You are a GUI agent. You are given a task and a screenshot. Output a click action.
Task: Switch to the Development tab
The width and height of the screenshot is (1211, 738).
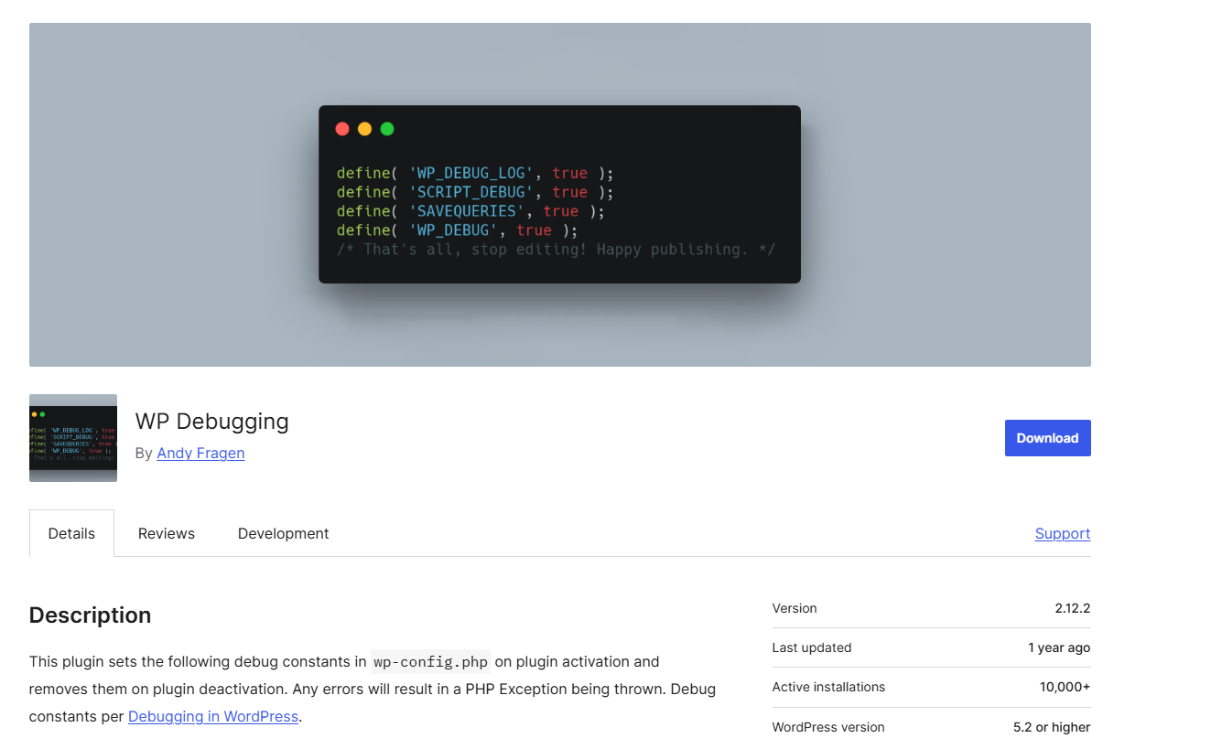[x=283, y=533]
